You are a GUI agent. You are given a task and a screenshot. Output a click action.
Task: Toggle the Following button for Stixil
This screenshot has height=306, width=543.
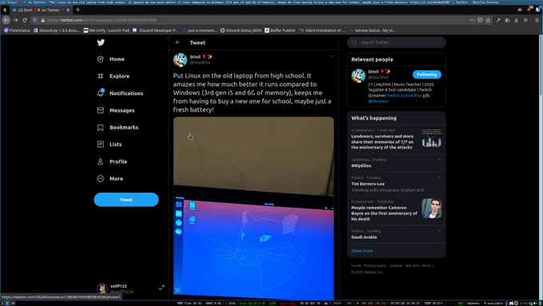[426, 74]
